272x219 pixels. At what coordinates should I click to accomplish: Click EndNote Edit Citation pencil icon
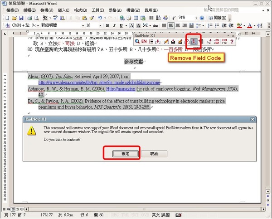click(166, 41)
